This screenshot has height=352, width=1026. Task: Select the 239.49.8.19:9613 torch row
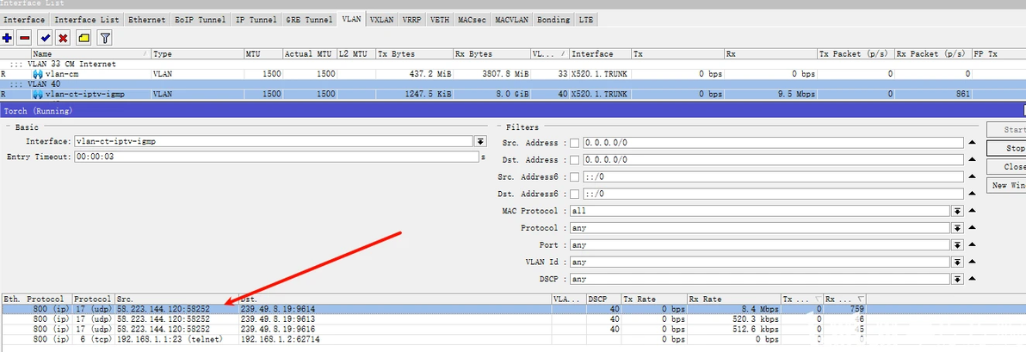[x=432, y=318]
